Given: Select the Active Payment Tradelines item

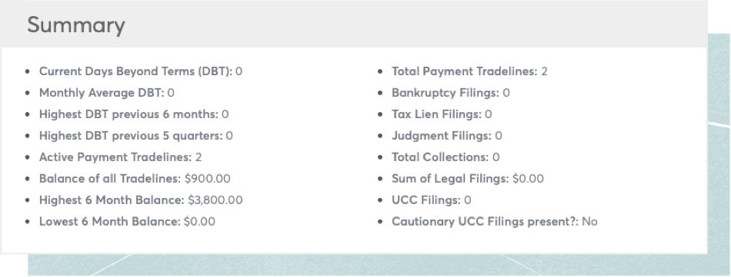Looking at the screenshot, I should click(x=120, y=157).
